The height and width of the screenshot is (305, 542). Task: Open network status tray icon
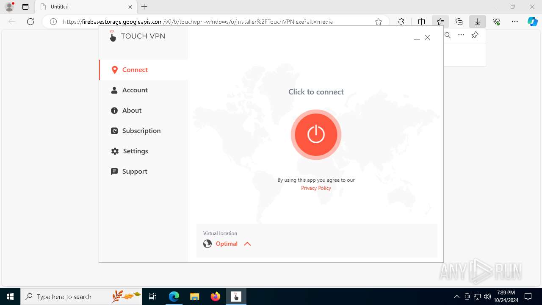coord(477,297)
